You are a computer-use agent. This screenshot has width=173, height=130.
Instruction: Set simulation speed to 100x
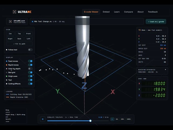122,119
